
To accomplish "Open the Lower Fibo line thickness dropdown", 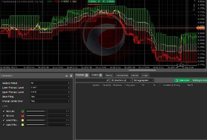I will pyautogui.click(x=59, y=120).
